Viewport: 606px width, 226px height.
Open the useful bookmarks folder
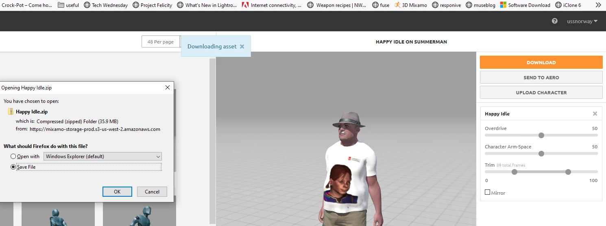coord(68,5)
